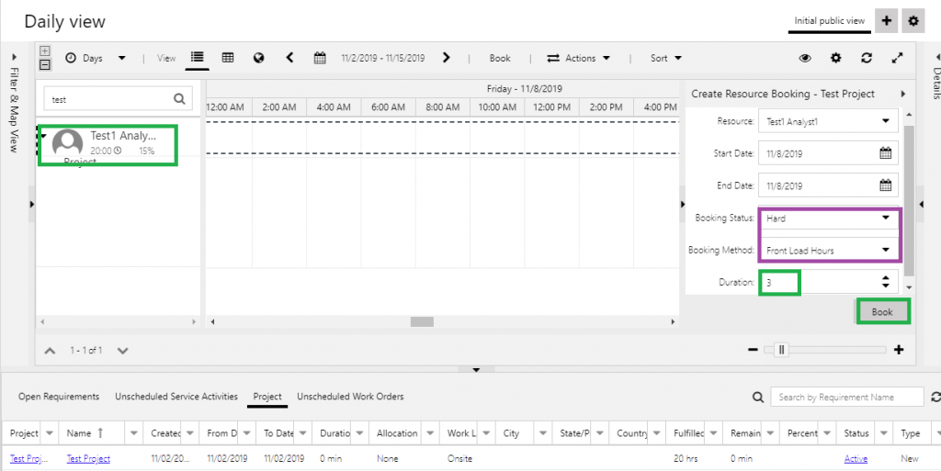Select the Unscheduled Work Orders tab

[350, 397]
